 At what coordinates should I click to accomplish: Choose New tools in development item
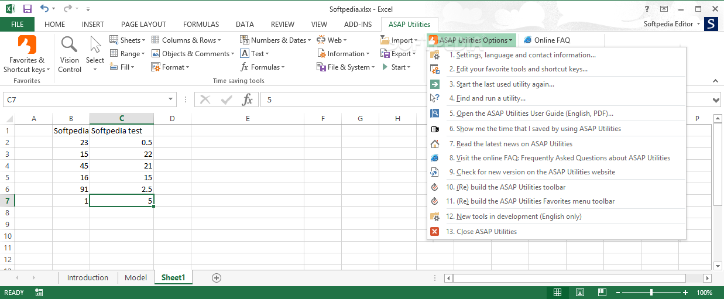coord(557,216)
